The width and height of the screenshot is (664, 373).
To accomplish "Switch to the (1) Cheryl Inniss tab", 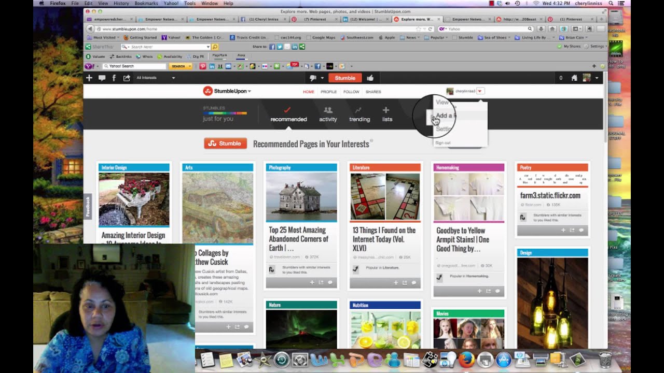I will pos(264,19).
